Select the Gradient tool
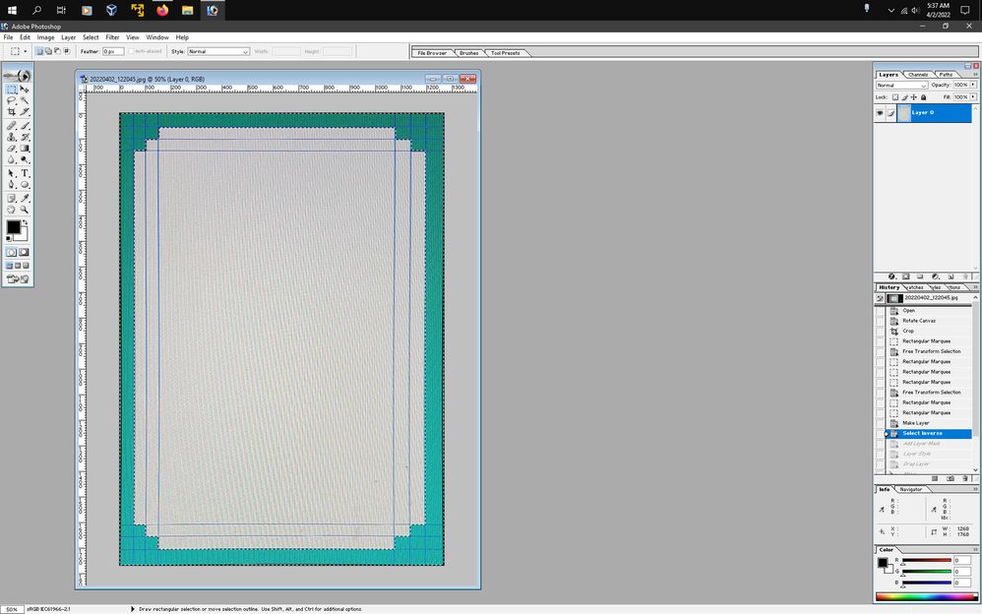 25,149
